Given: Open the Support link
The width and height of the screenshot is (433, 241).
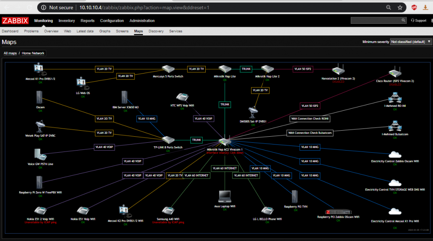Looking at the screenshot, I should pyautogui.click(x=419, y=20).
